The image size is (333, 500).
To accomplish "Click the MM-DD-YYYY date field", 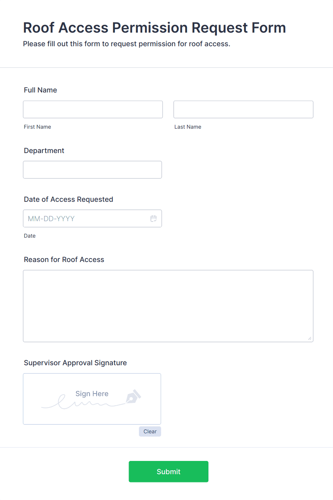I will coord(82,218).
